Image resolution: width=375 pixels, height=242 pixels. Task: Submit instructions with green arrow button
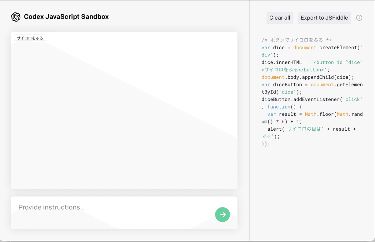[222, 215]
